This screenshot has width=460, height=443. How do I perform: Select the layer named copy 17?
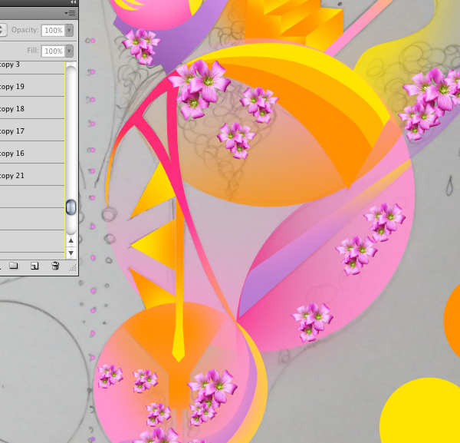tap(32, 131)
